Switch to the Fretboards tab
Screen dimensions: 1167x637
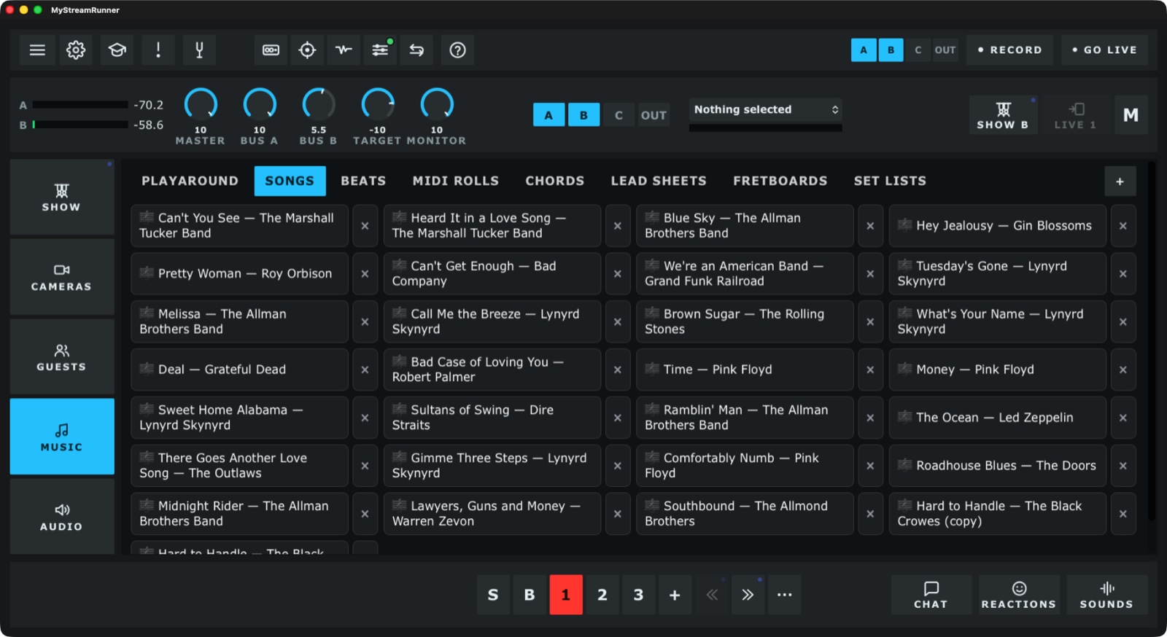(x=780, y=181)
